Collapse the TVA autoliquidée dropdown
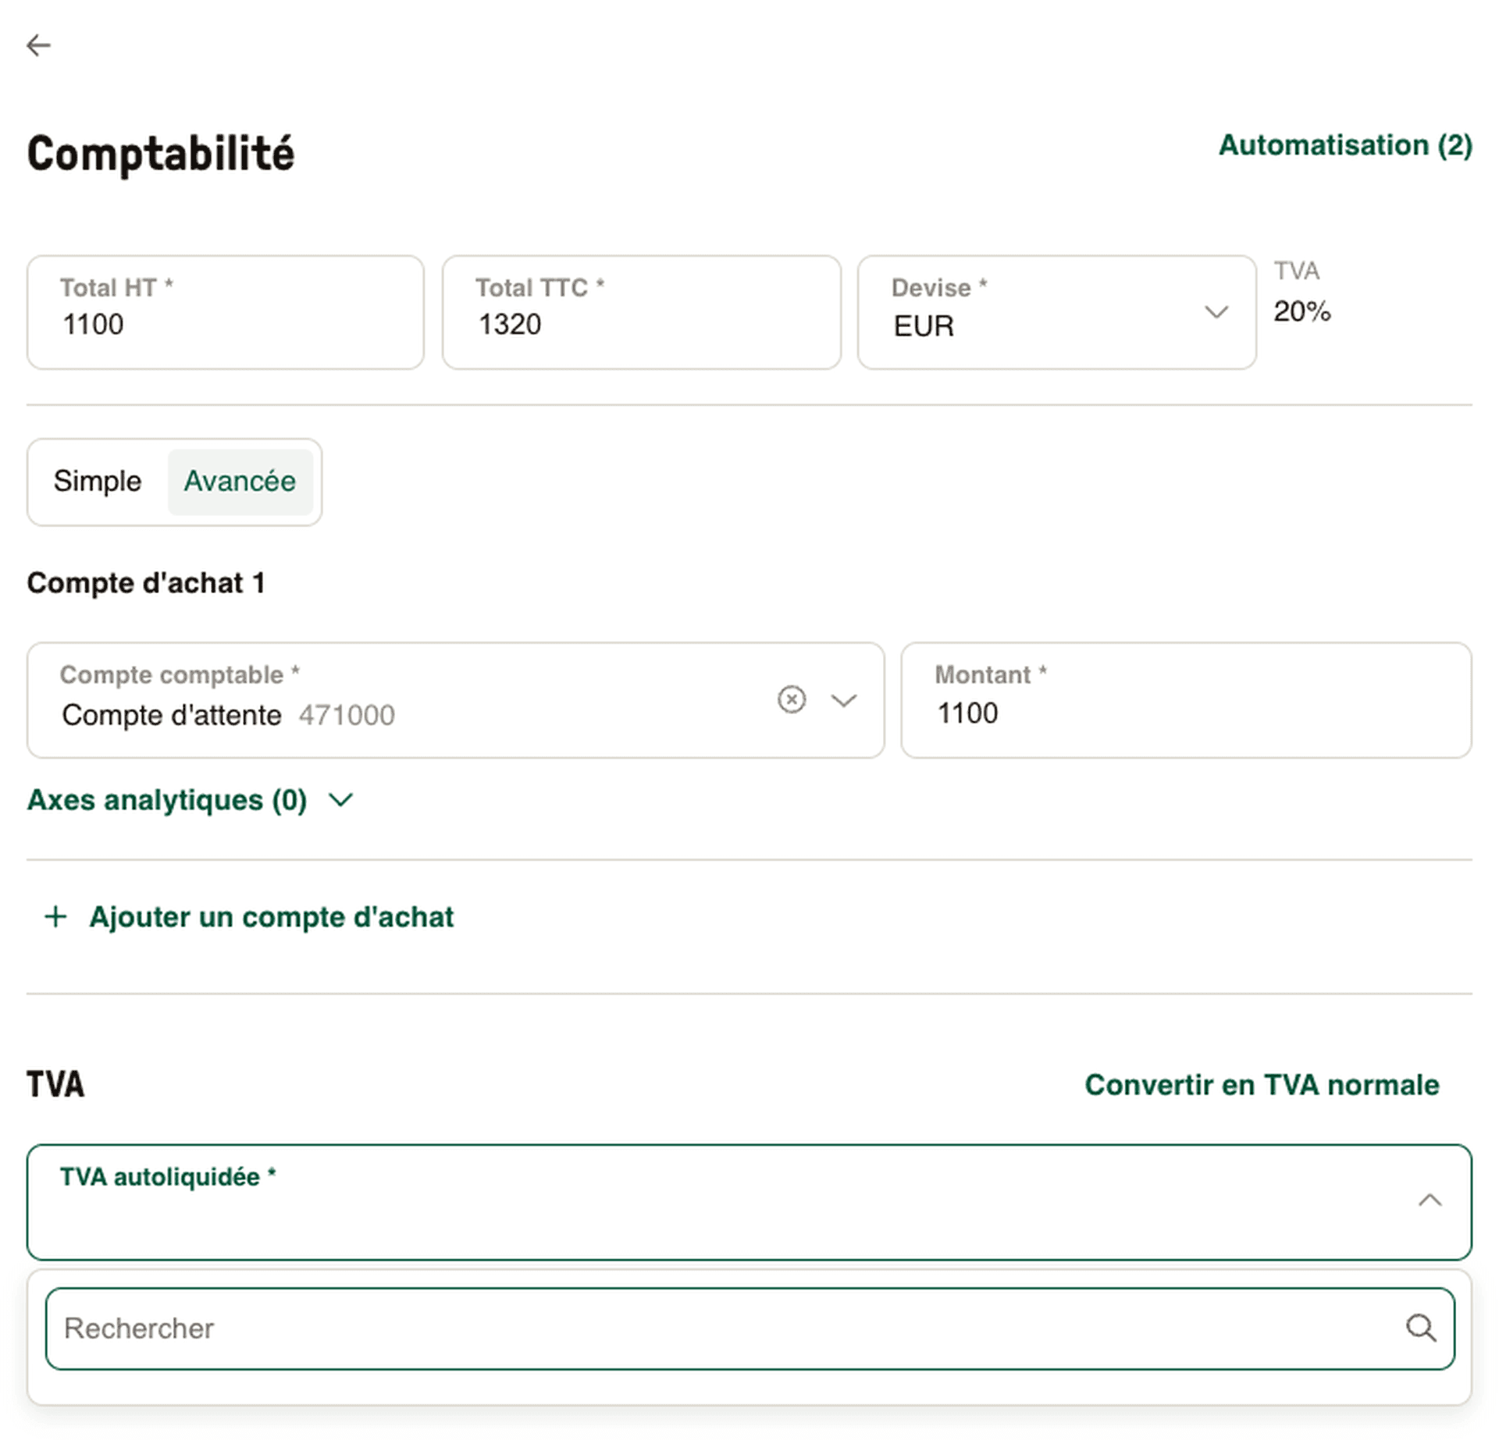The height and width of the screenshot is (1444, 1499). 1429,1200
